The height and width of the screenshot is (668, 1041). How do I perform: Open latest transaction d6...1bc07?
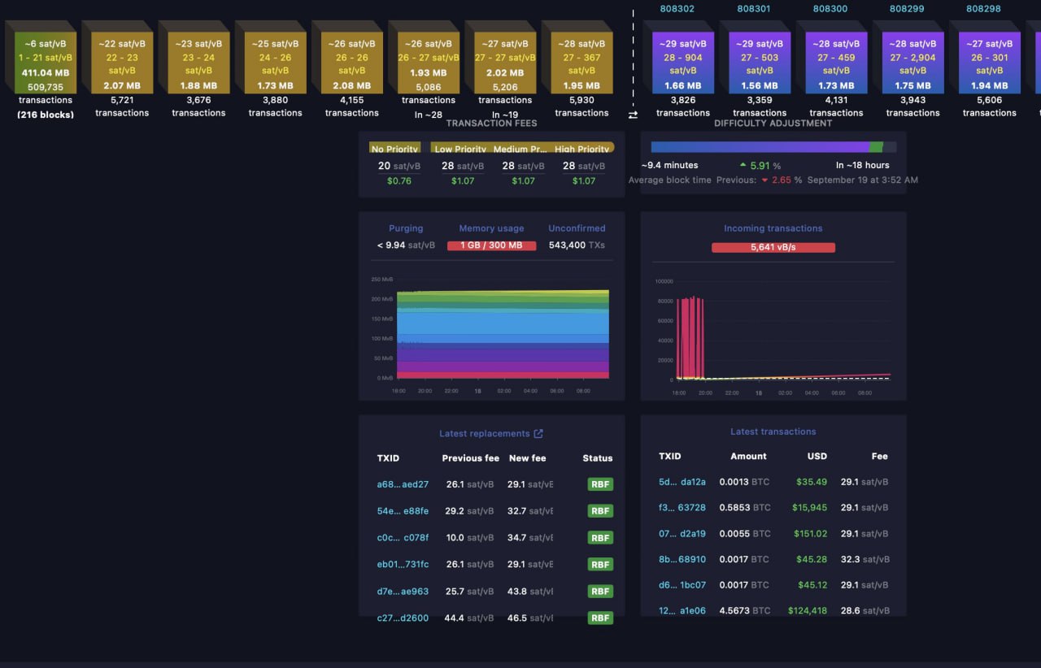coord(682,584)
